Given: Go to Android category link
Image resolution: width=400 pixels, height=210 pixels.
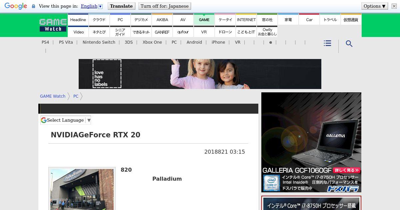Looking at the screenshot, I should click(194, 42).
